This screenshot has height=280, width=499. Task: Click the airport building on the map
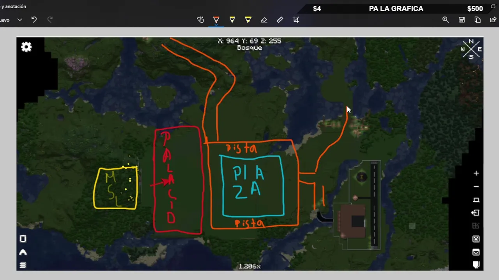[x=353, y=221]
